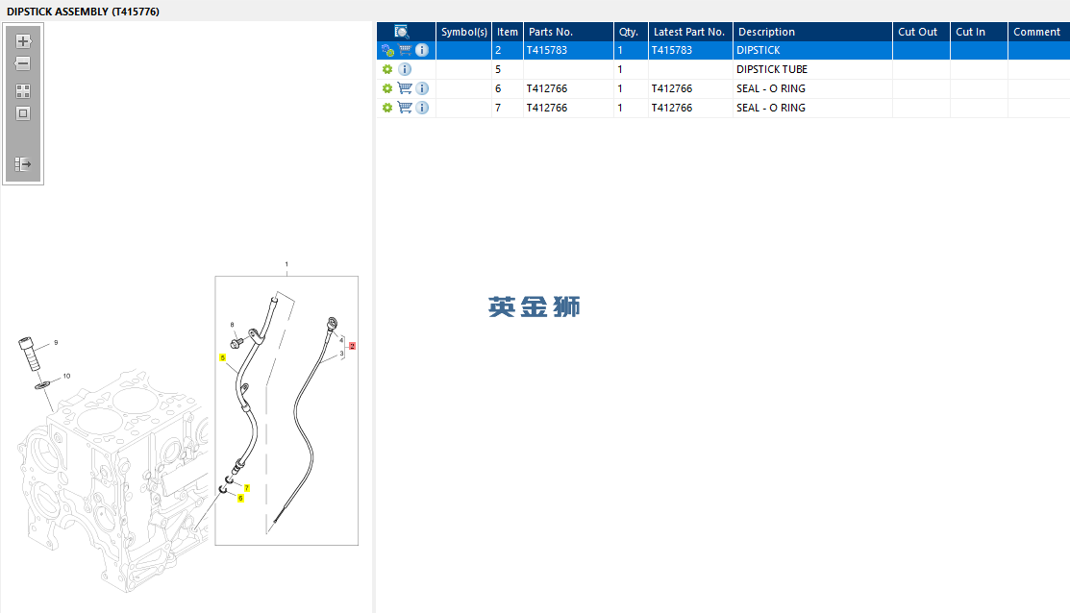The image size is (1070, 613).
Task: Select the red callout 2 on the diagram
Action: click(352, 347)
